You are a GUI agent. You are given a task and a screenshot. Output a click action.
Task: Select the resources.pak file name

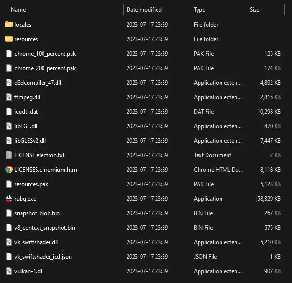[31, 184]
